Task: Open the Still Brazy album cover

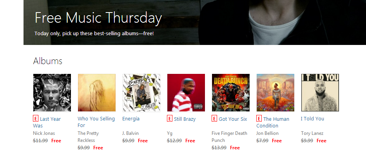Action: click(186, 93)
